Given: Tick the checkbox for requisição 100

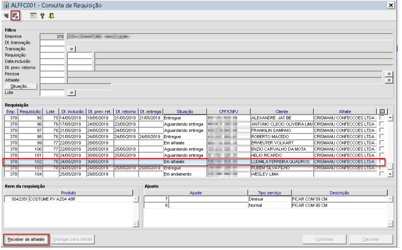Looking at the screenshot, I should click(382, 149).
